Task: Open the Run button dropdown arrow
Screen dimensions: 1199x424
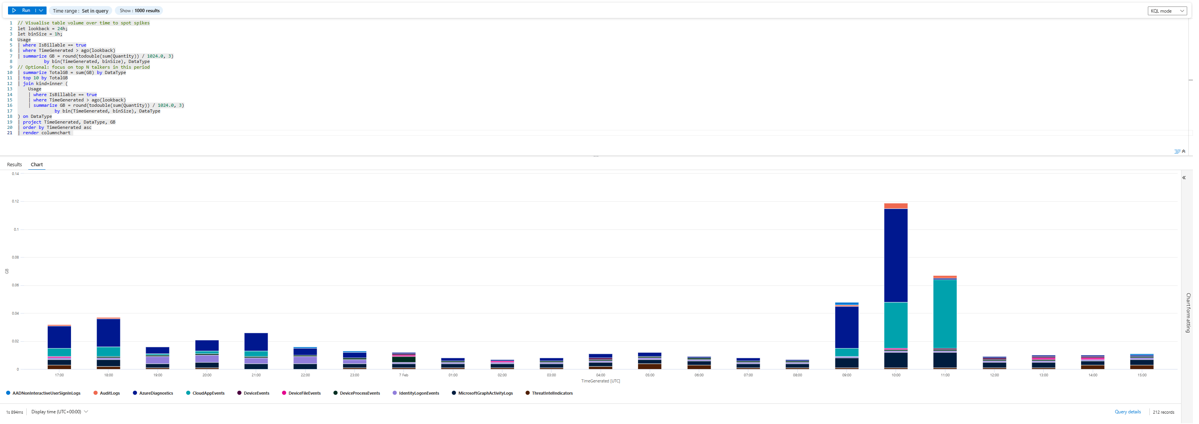Action: coord(41,10)
